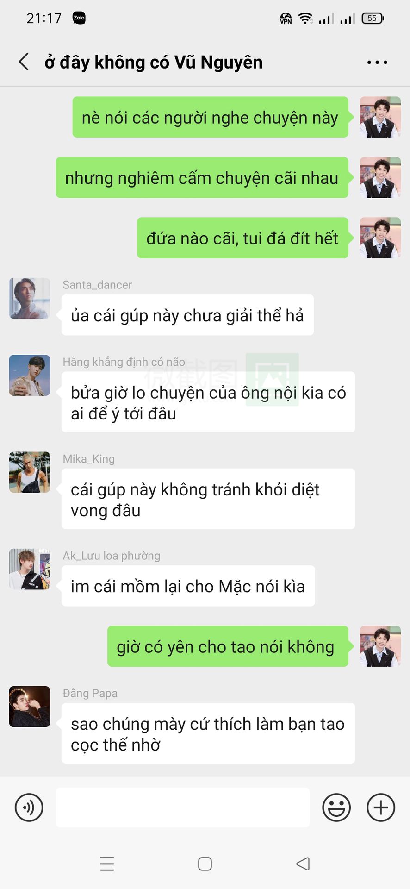Select message 'giờ có yên cho tao nói không'

(228, 646)
